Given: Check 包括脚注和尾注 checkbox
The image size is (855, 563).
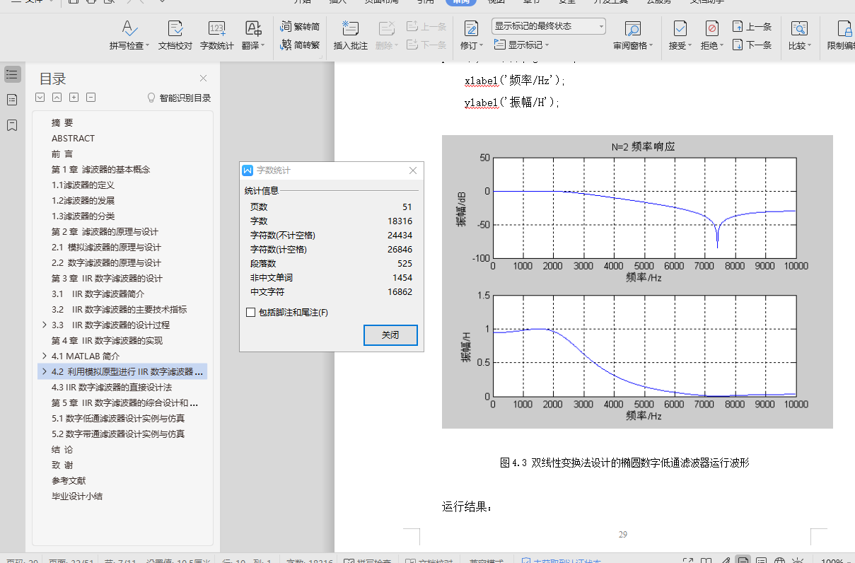Looking at the screenshot, I should coord(250,313).
